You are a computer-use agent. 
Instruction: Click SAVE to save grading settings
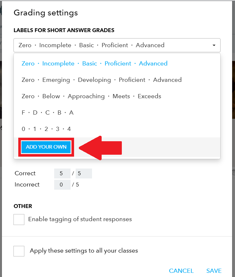pyautogui.click(x=214, y=271)
